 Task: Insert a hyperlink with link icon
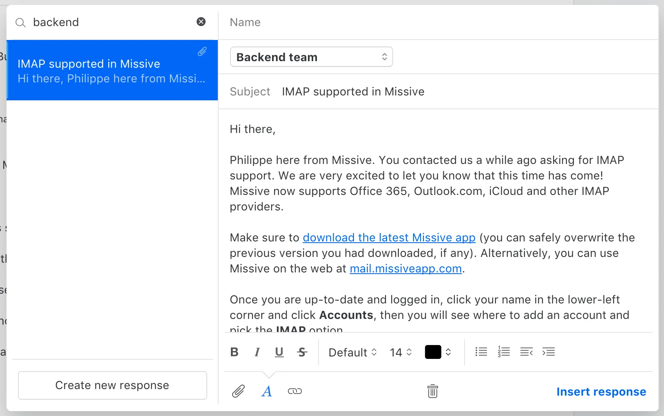[295, 391]
